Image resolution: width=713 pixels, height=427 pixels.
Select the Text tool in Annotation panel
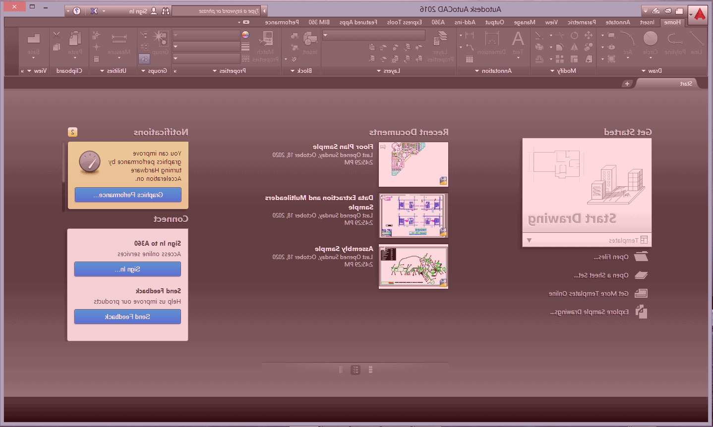(x=518, y=43)
